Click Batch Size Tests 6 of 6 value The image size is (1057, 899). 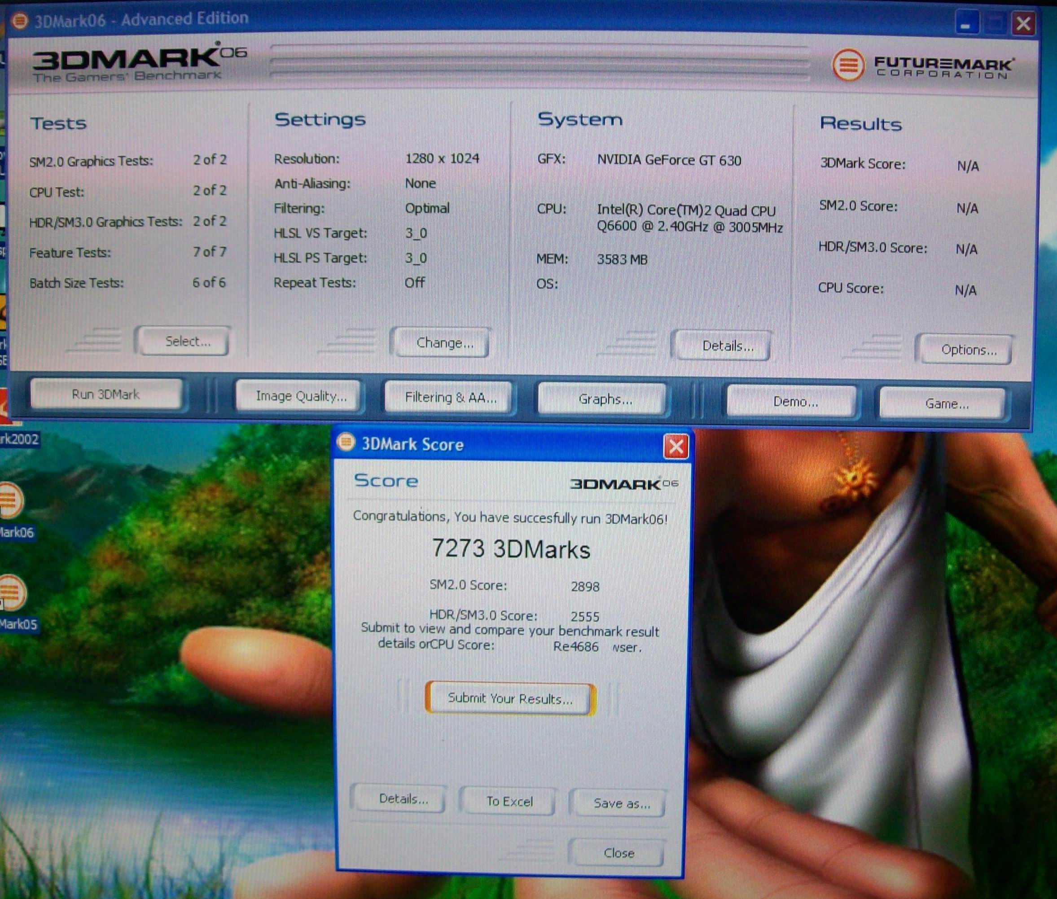[209, 282]
